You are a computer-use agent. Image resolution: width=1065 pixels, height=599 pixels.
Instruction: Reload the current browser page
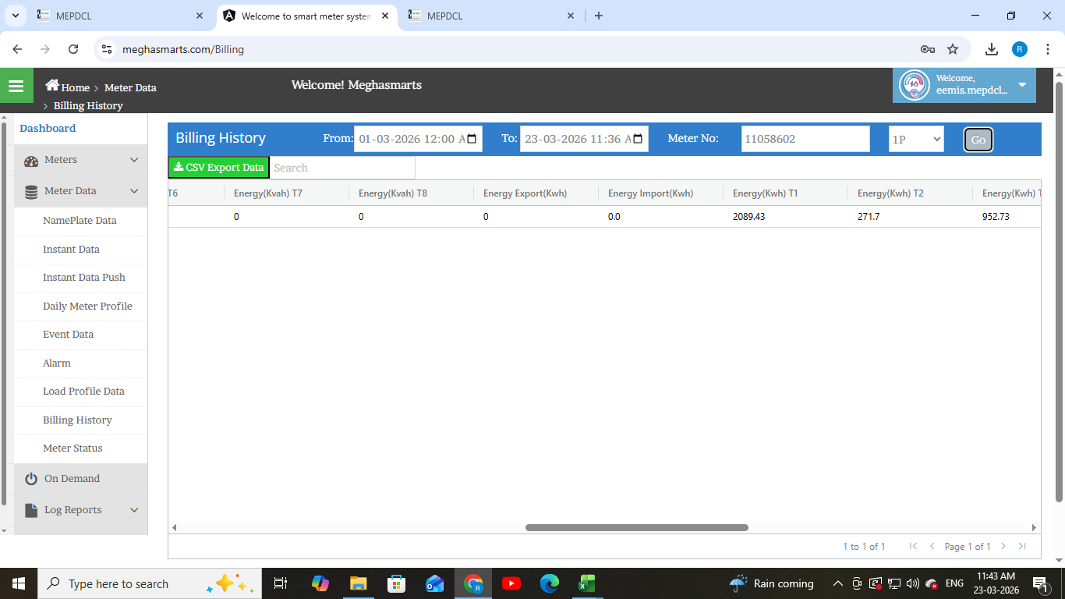[x=73, y=49]
